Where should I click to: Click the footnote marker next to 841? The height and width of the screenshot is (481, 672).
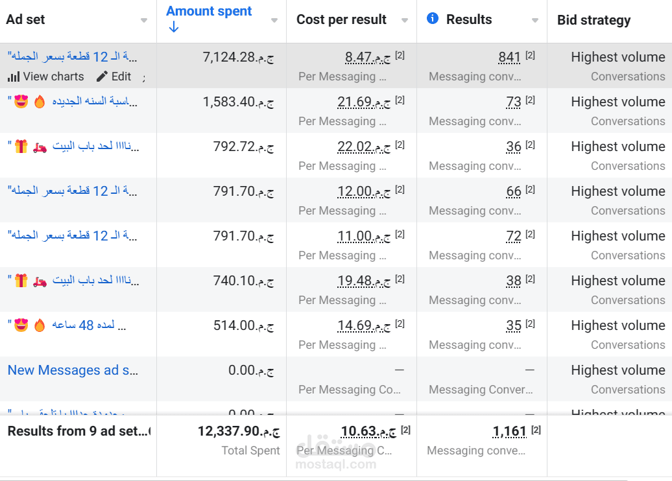click(x=530, y=55)
